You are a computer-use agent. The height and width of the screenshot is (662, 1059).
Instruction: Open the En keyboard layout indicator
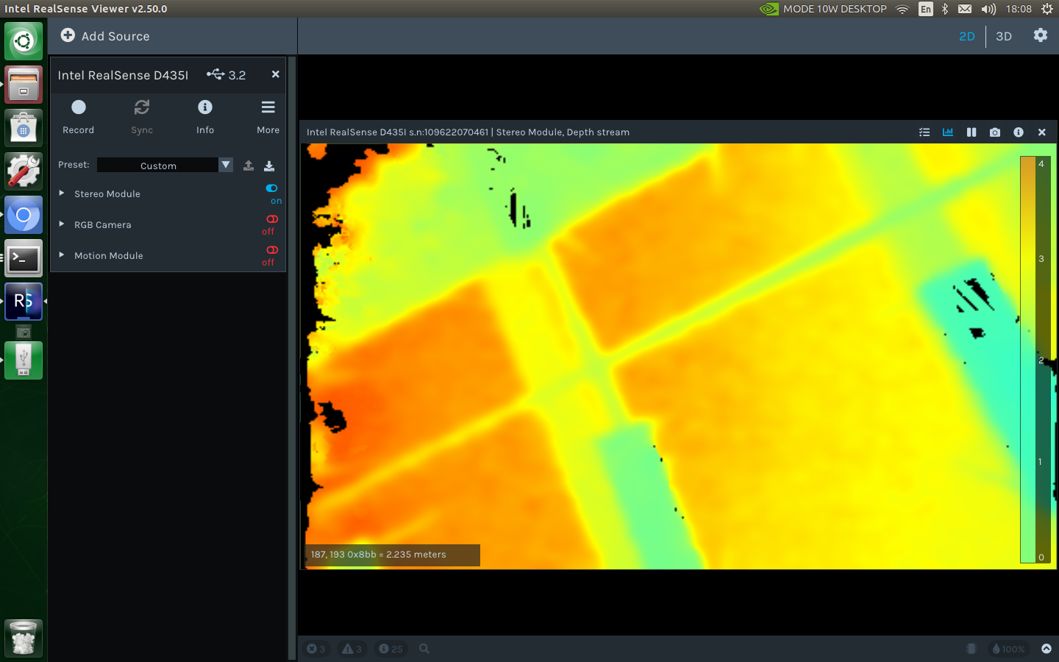click(926, 9)
